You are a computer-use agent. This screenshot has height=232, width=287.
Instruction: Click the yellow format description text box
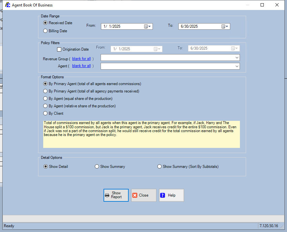point(141,134)
